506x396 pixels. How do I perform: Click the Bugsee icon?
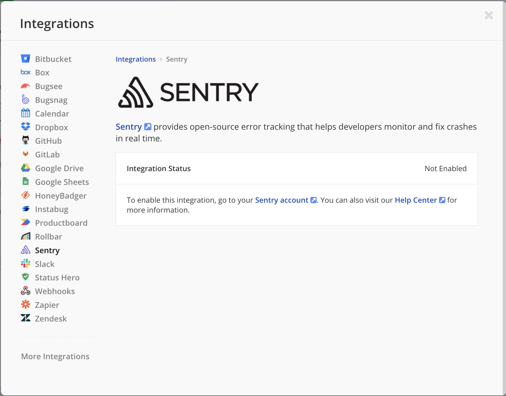coord(25,86)
